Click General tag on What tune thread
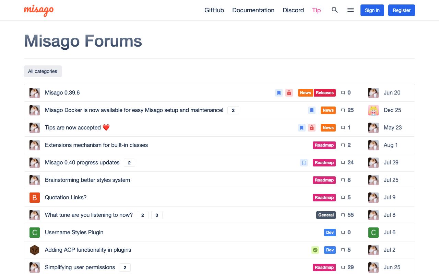The width and height of the screenshot is (439, 274). click(x=326, y=215)
